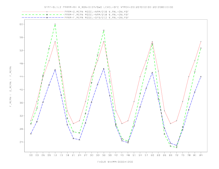Click blue triangle peak marker at hour 60
This screenshot has height=169, width=219.
click(x=152, y=73)
